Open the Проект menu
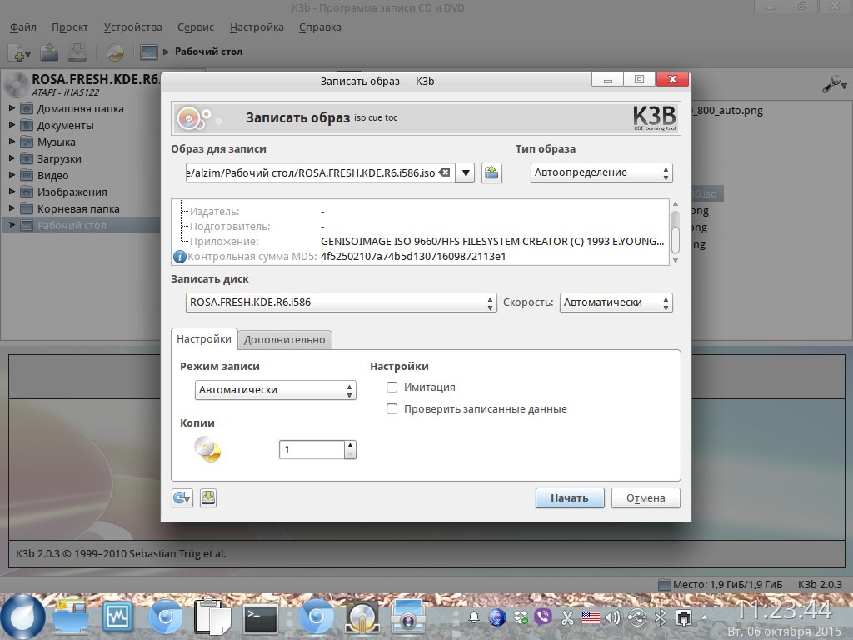Viewport: 853px width, 640px height. (x=70, y=27)
